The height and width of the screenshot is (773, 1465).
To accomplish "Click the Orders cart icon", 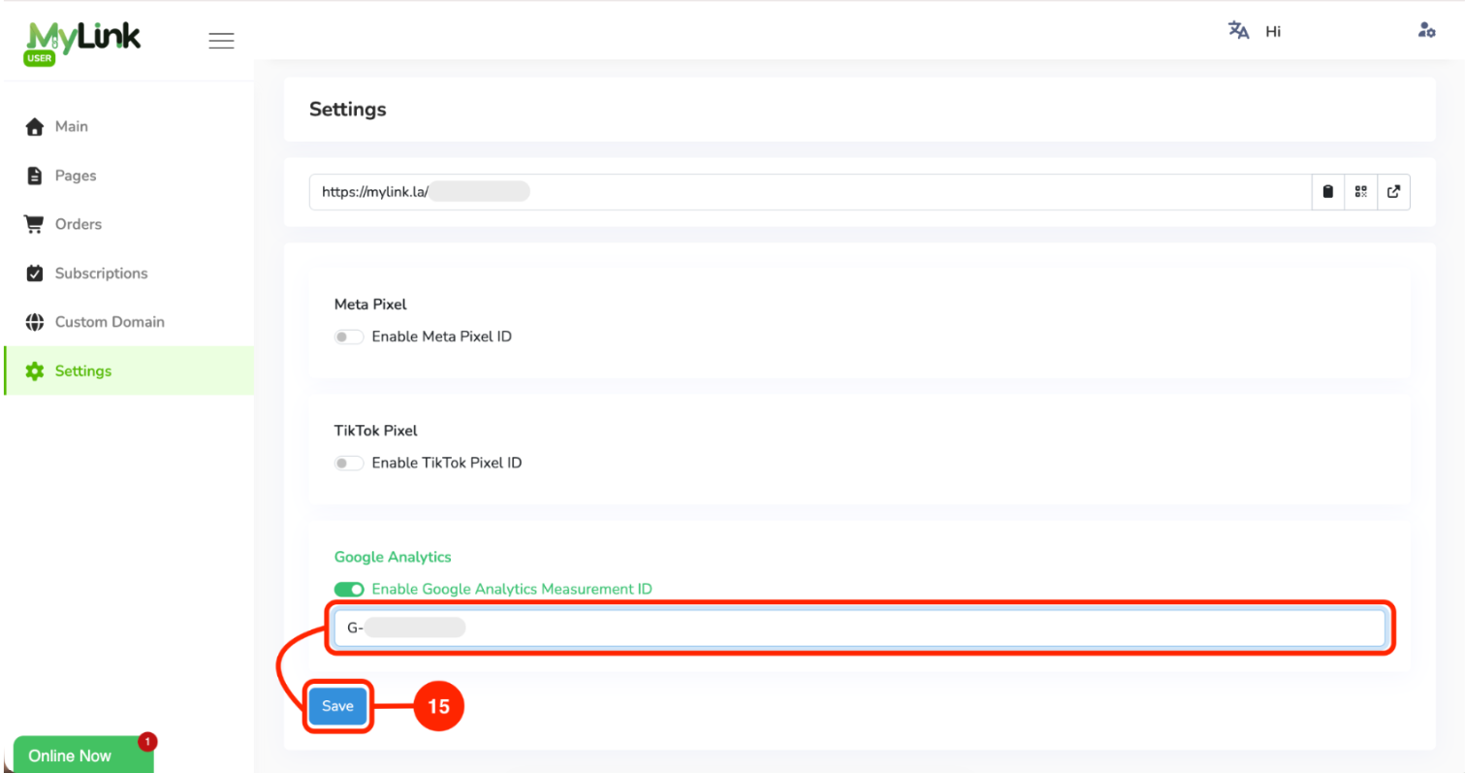I will point(35,224).
